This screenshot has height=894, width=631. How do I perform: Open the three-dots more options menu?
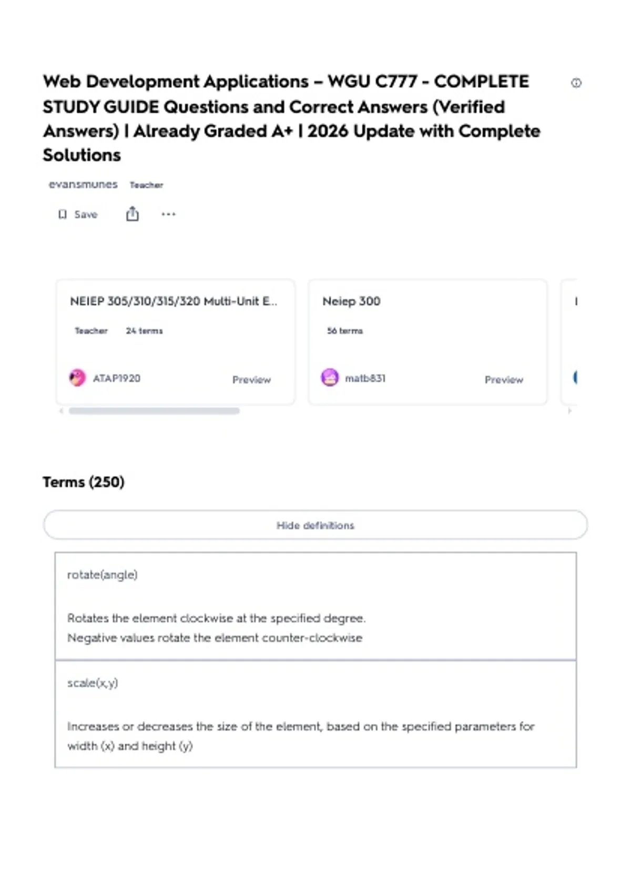pyautogui.click(x=168, y=214)
